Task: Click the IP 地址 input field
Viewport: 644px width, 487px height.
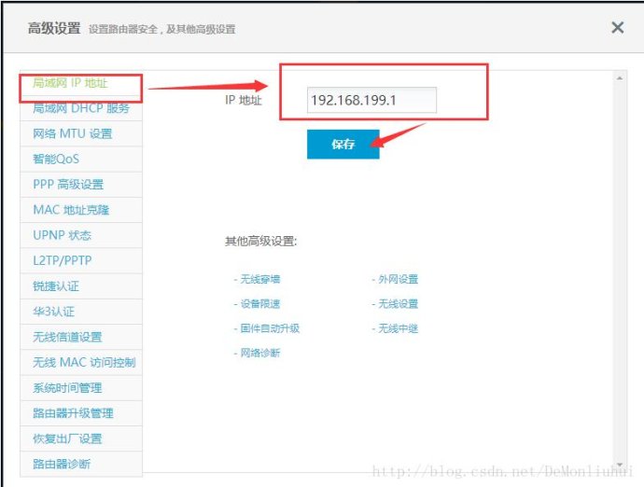Action: (371, 100)
